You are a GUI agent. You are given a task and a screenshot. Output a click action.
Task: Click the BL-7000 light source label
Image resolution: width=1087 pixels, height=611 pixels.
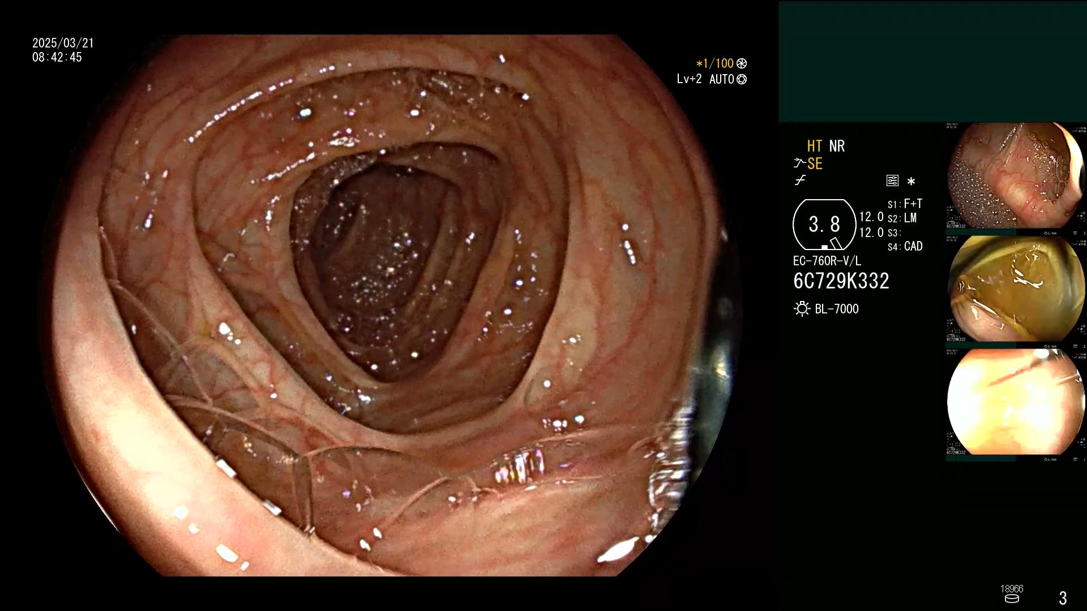(836, 309)
